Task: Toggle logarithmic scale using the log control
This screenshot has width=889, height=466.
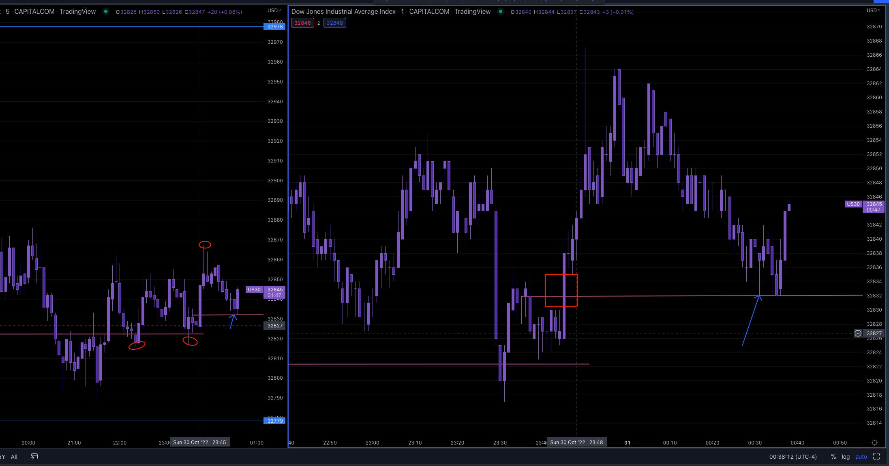Action: tap(846, 456)
